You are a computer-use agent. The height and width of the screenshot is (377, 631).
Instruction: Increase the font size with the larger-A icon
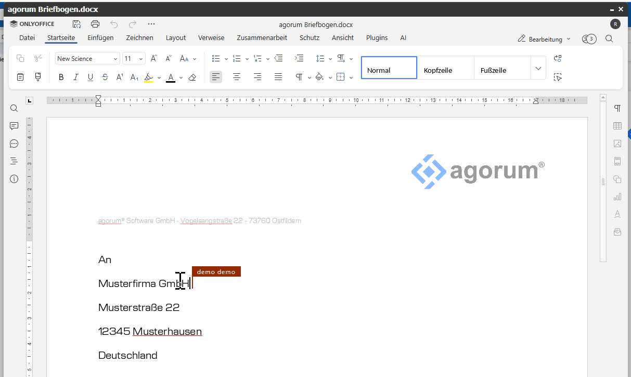click(x=154, y=59)
